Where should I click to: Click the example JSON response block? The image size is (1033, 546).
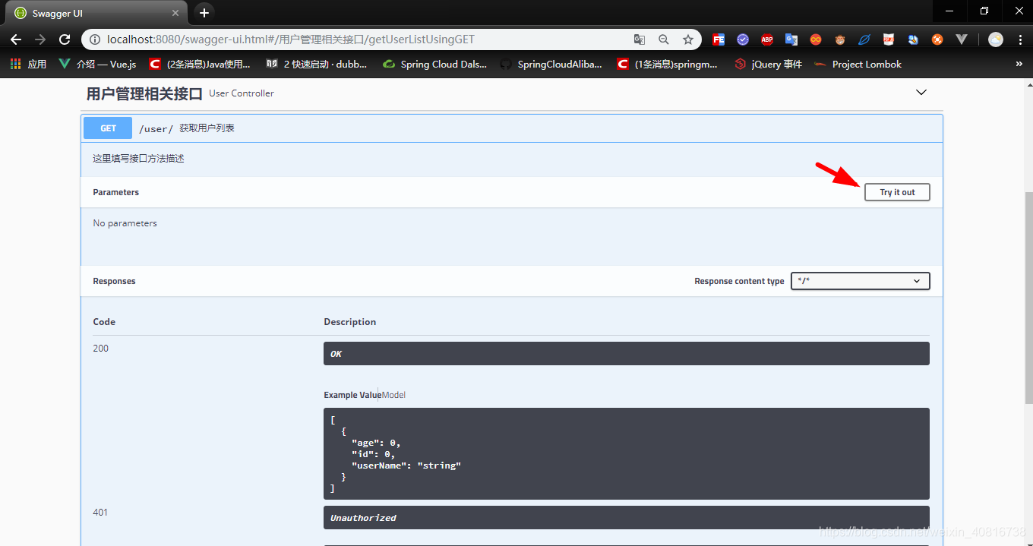pyautogui.click(x=627, y=453)
